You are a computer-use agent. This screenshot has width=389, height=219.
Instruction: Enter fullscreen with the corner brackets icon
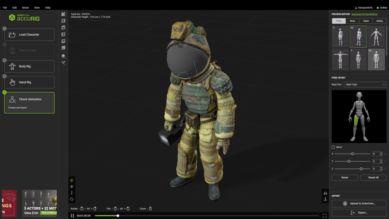(324, 215)
